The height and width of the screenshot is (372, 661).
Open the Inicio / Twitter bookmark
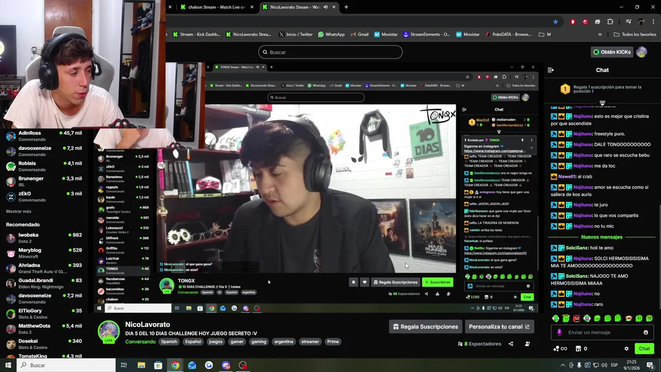coord(295,35)
